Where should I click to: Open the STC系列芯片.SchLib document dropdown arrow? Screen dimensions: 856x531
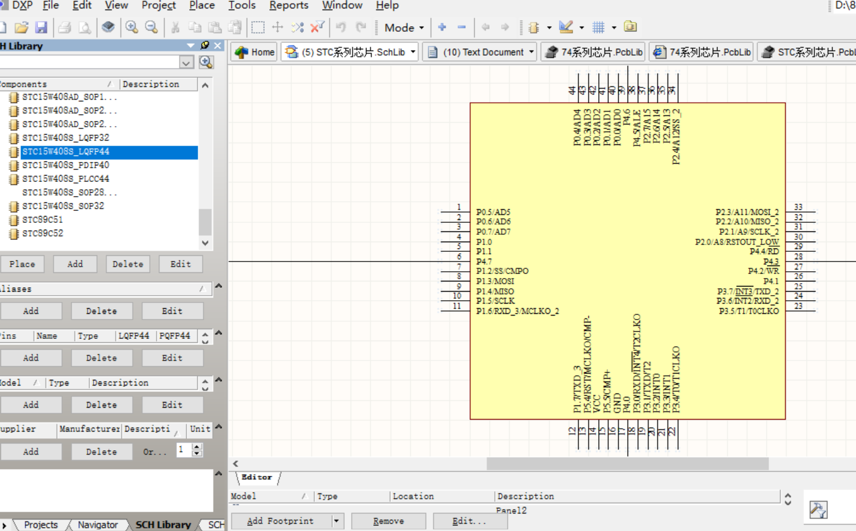point(413,52)
